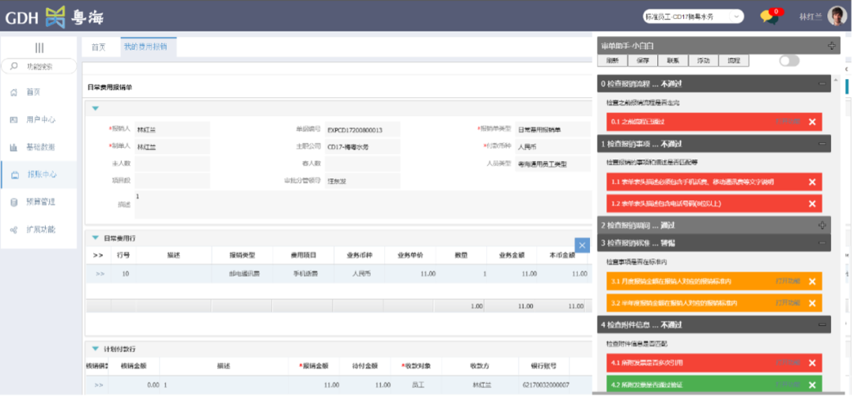854x397 pixels.
Task: Click the 首页 home icon in sidebar
Action: 13,92
